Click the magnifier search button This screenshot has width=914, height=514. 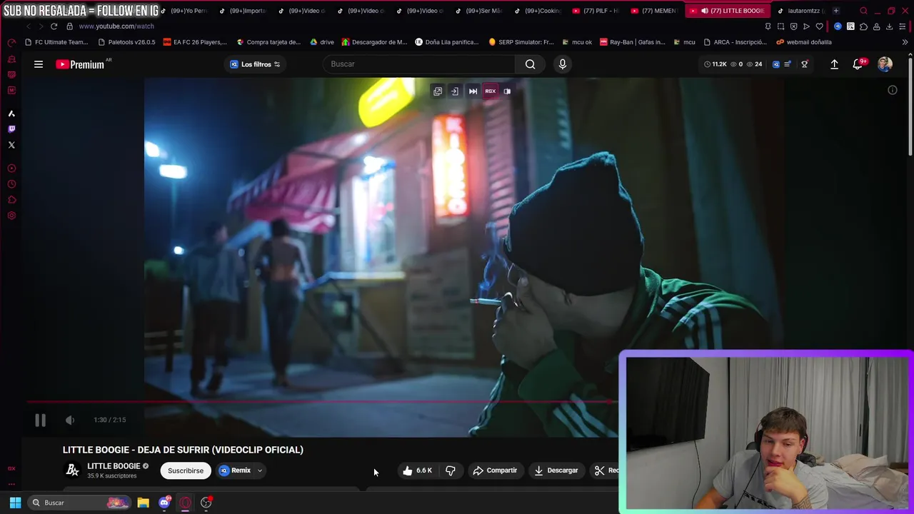tap(530, 64)
